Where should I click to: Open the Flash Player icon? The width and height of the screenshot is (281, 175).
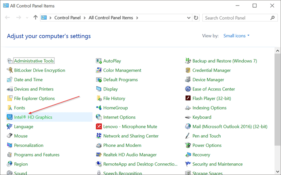coord(188,98)
